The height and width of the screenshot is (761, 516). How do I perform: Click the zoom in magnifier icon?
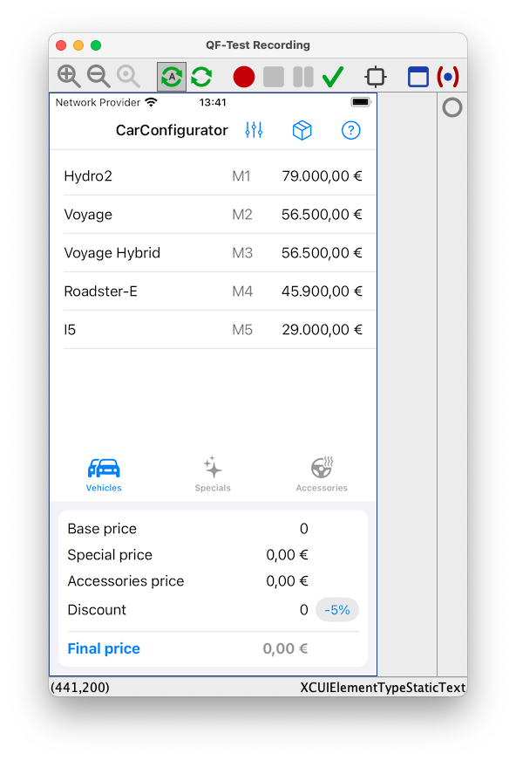69,77
